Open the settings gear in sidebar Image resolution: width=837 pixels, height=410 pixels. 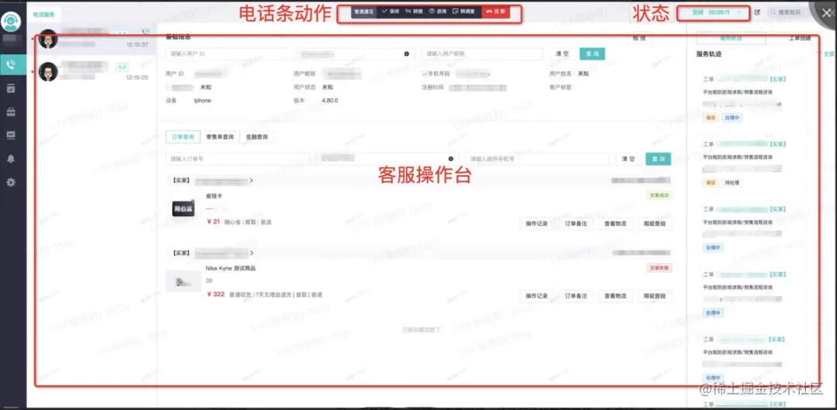(11, 182)
